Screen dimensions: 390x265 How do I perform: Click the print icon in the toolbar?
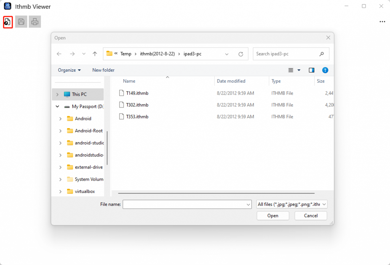35,22
